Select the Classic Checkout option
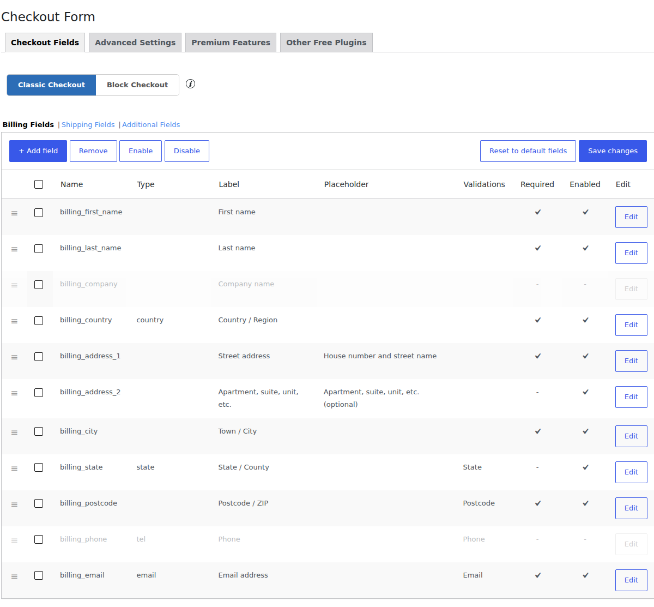The width and height of the screenshot is (654, 607). [51, 85]
